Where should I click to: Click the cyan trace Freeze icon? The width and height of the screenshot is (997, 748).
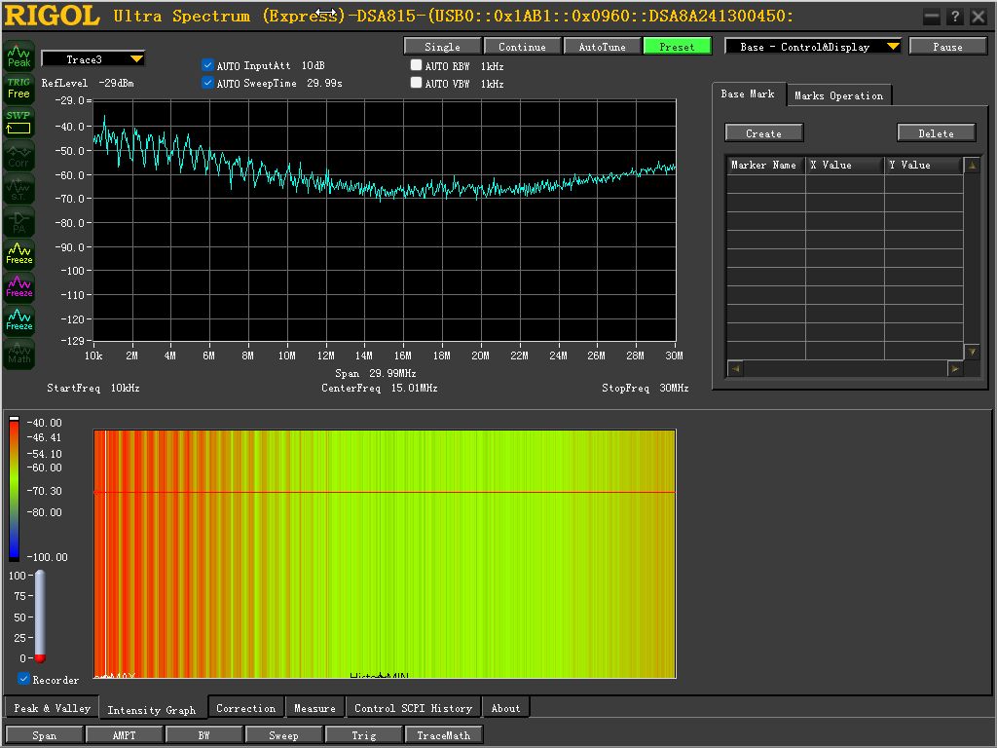[x=19, y=319]
